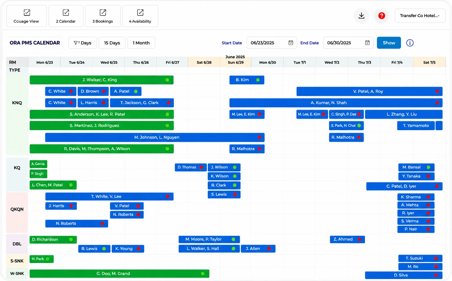Select the T. Yamamoto booking
This screenshot has height=281, width=452.
coord(416,126)
